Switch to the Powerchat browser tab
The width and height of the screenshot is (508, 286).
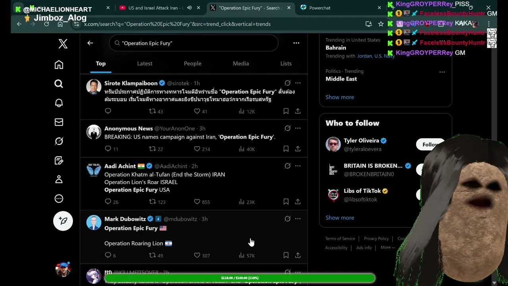[x=319, y=8]
